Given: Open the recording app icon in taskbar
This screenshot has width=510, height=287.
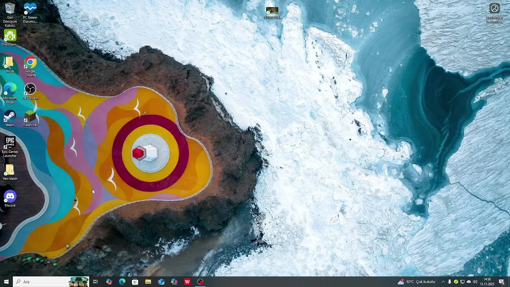Looking at the screenshot, I should click(x=200, y=282).
